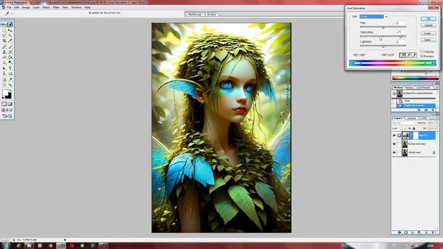The width and height of the screenshot is (443, 249).
Task: Select the Path Selection tool
Action: point(4,68)
